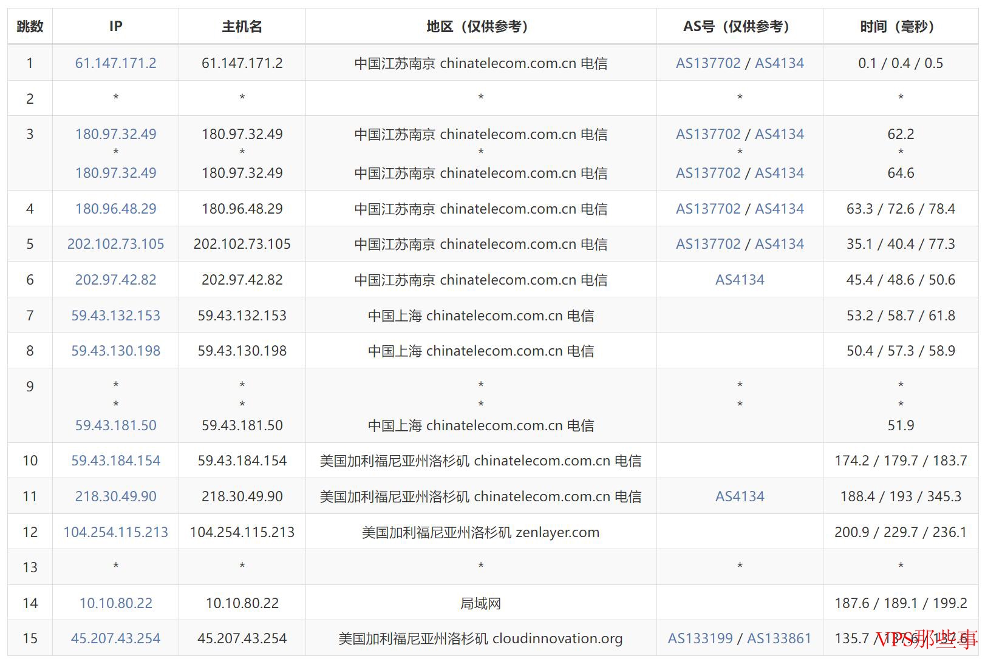Click time value 50.4 / 57.3 / 58.9
The width and height of the screenshot is (985, 659).
click(901, 351)
